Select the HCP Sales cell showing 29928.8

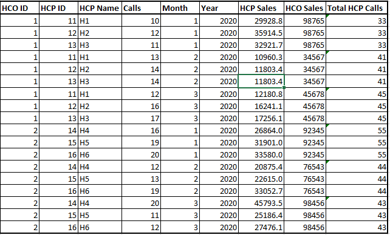(261, 21)
